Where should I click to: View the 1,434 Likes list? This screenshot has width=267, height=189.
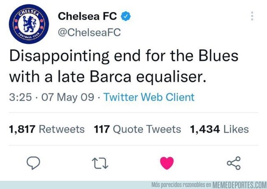(x=219, y=129)
